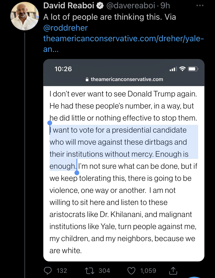Screen dimensions: 215x278
Task: Open the embedded screenshot image
Action: pos(124,160)
